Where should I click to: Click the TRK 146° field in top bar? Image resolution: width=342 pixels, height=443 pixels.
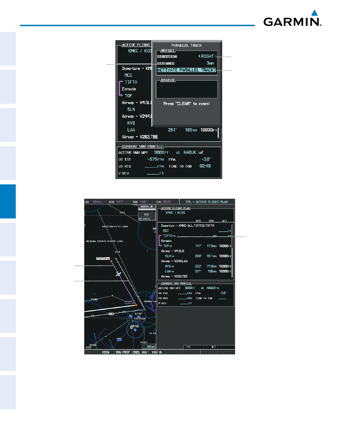point(140,202)
